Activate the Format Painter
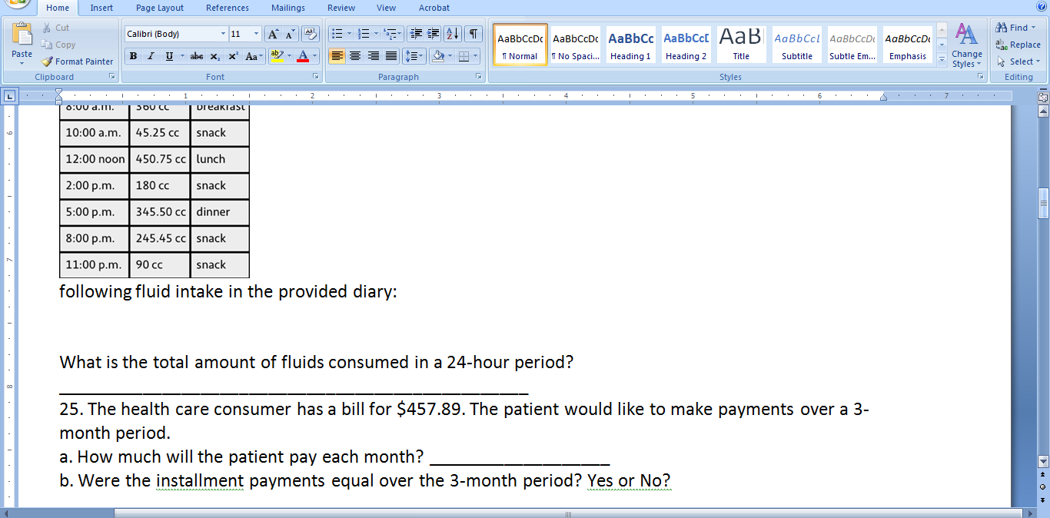This screenshot has width=1050, height=518. click(77, 61)
